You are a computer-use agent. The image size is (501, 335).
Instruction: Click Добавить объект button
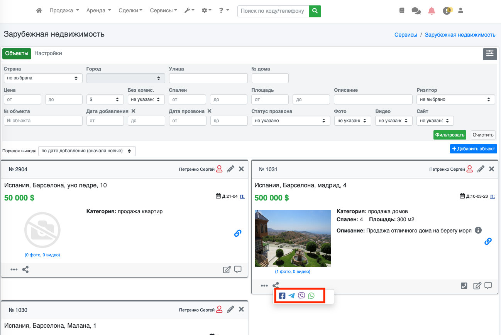[x=473, y=149]
